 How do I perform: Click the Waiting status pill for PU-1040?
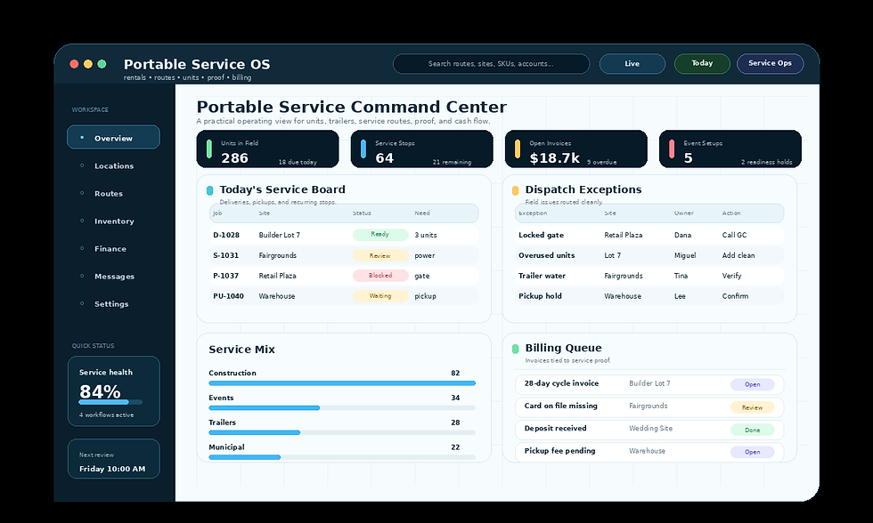coord(380,296)
